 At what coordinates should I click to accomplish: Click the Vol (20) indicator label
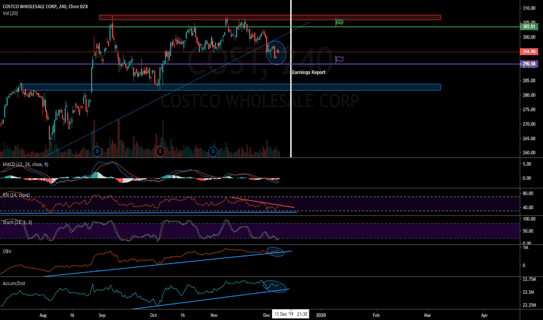point(10,13)
